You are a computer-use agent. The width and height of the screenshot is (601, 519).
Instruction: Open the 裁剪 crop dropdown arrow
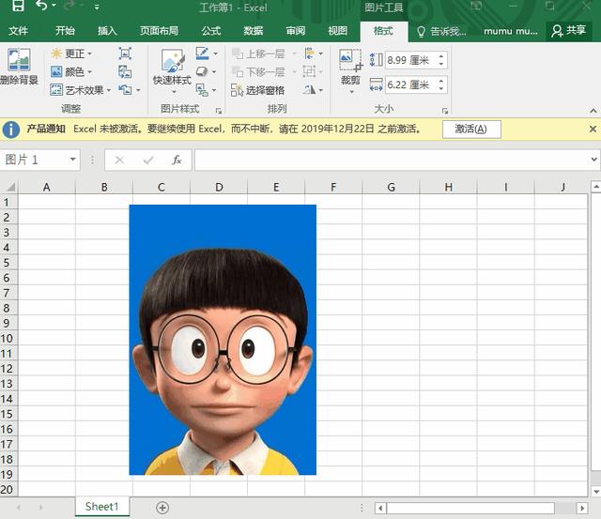(350, 92)
